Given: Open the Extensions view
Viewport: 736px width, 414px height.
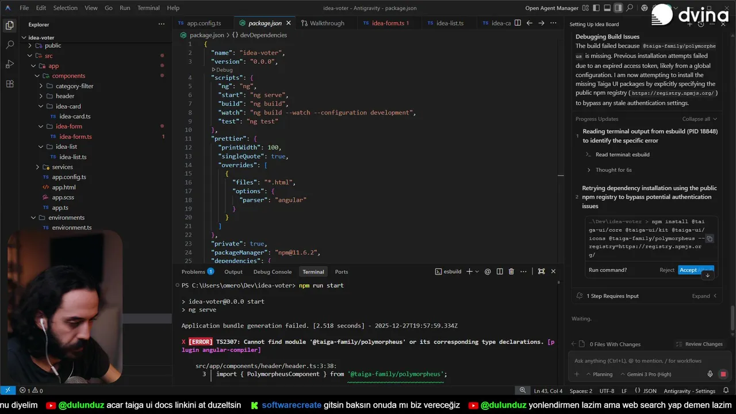Looking at the screenshot, I should [9, 84].
